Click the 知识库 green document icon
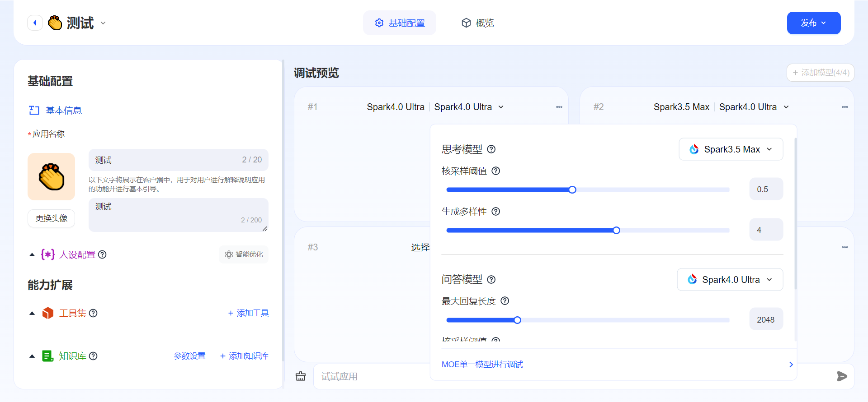The height and width of the screenshot is (402, 868). click(x=48, y=356)
